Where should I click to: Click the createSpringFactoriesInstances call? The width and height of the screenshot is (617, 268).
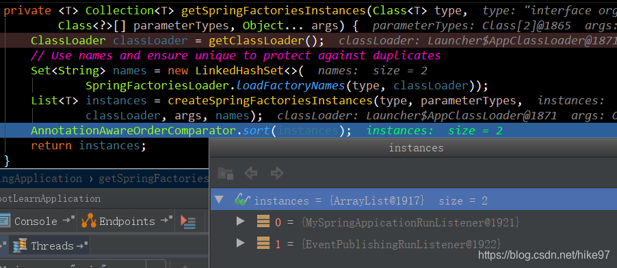(x=270, y=101)
